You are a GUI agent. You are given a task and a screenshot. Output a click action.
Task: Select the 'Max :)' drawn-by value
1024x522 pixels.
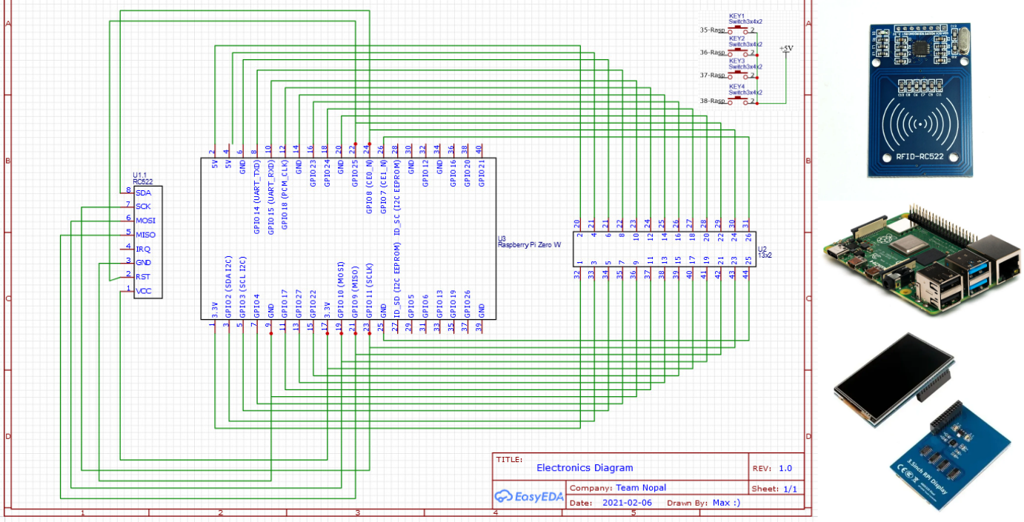(726, 503)
